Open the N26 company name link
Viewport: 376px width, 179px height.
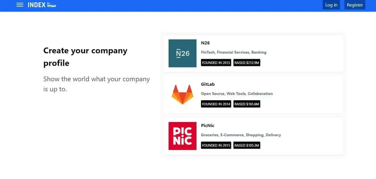point(205,43)
